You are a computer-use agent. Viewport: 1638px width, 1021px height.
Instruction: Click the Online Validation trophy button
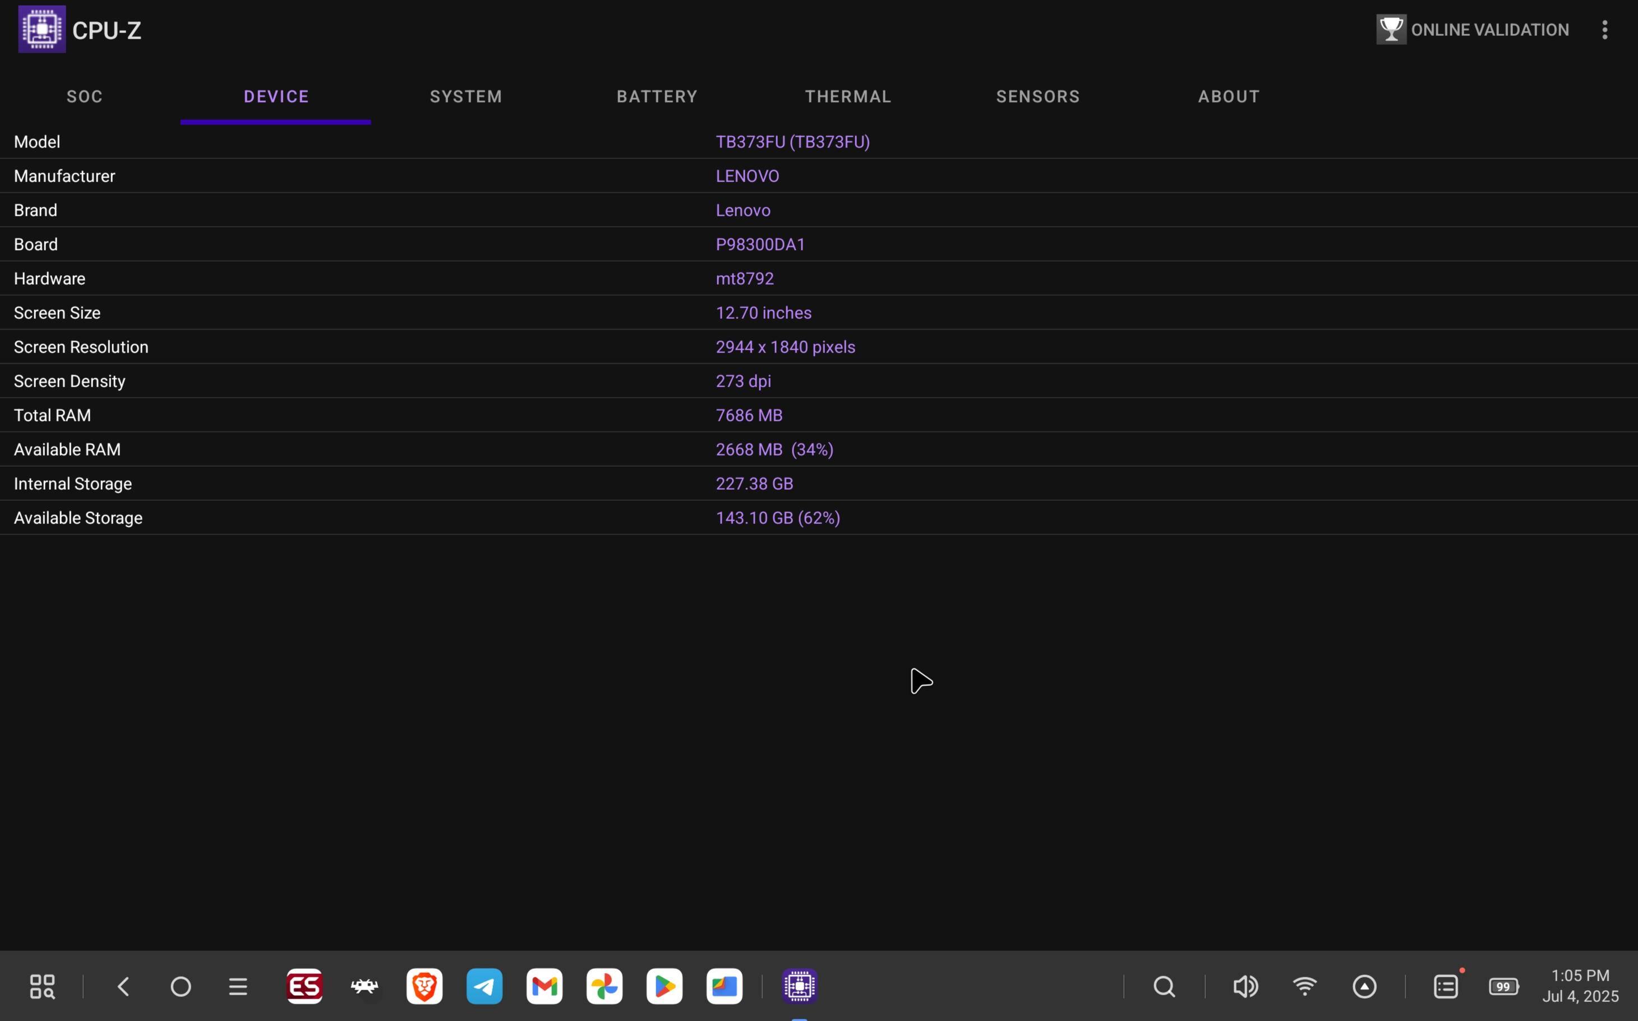(1473, 30)
